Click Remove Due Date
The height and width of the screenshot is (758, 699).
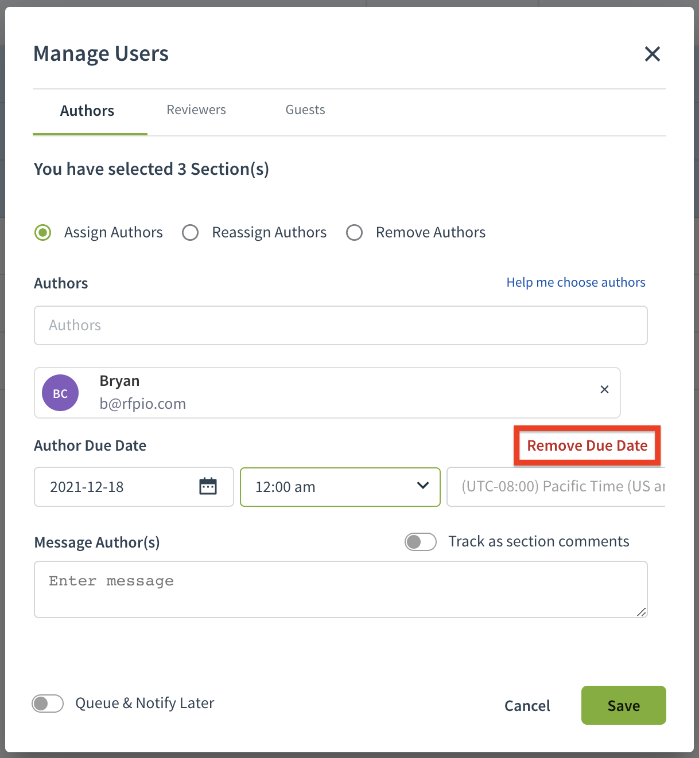587,446
